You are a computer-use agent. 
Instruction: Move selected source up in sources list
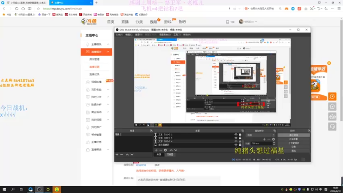pos(171,150)
